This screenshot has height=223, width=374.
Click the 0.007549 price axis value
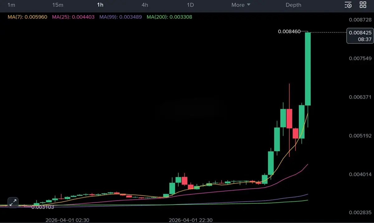(360, 58)
